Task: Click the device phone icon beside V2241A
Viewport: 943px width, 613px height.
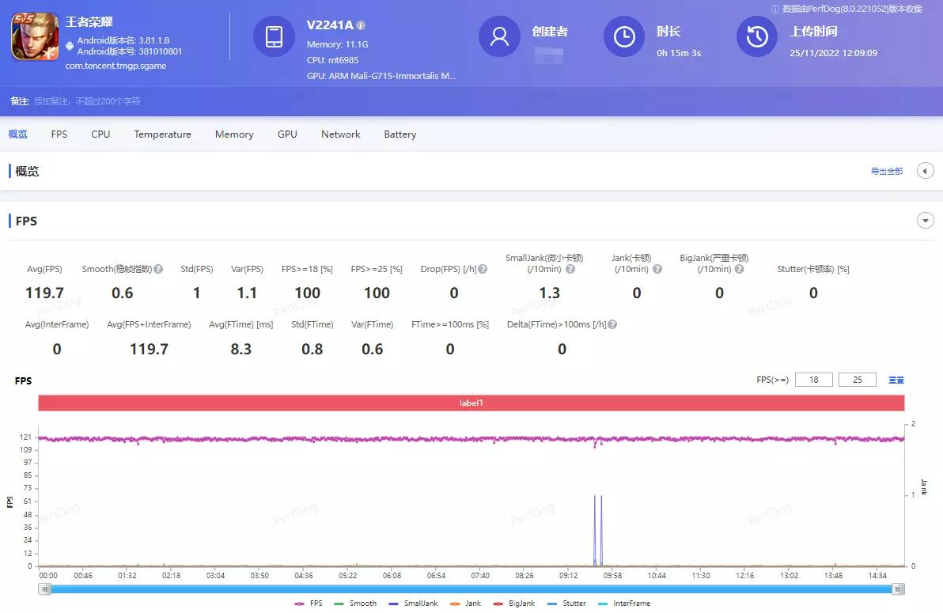Action: pyautogui.click(x=274, y=38)
